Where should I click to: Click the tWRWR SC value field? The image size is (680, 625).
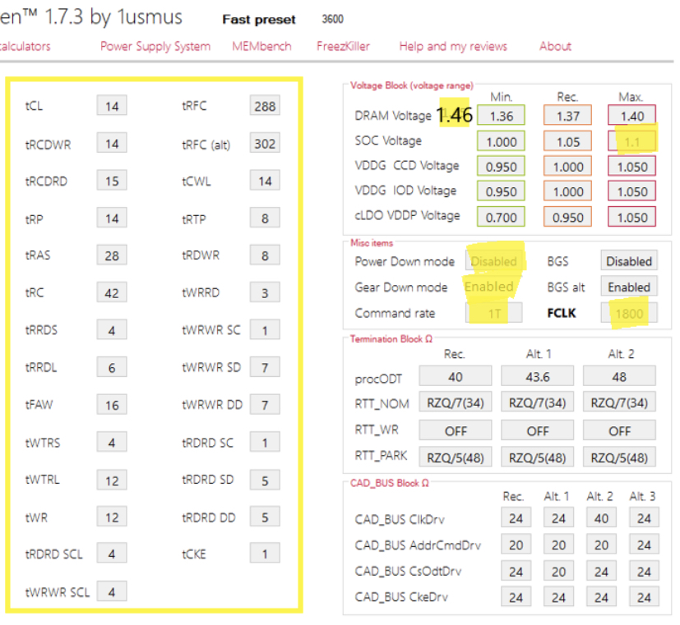(x=265, y=330)
